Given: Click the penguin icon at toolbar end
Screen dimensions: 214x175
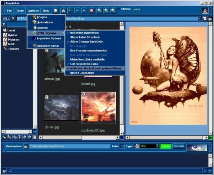Looking at the screenshot, I should pos(205,11).
